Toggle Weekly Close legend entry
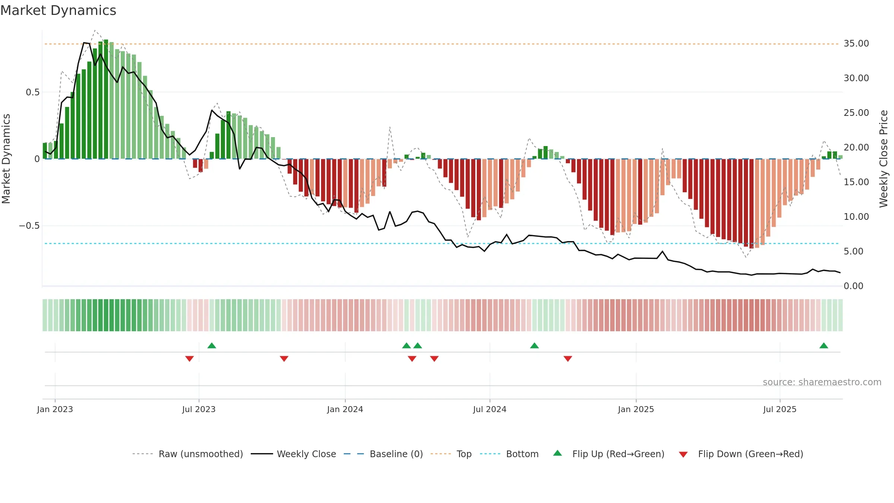Viewport: 894px width, 503px height. point(294,454)
